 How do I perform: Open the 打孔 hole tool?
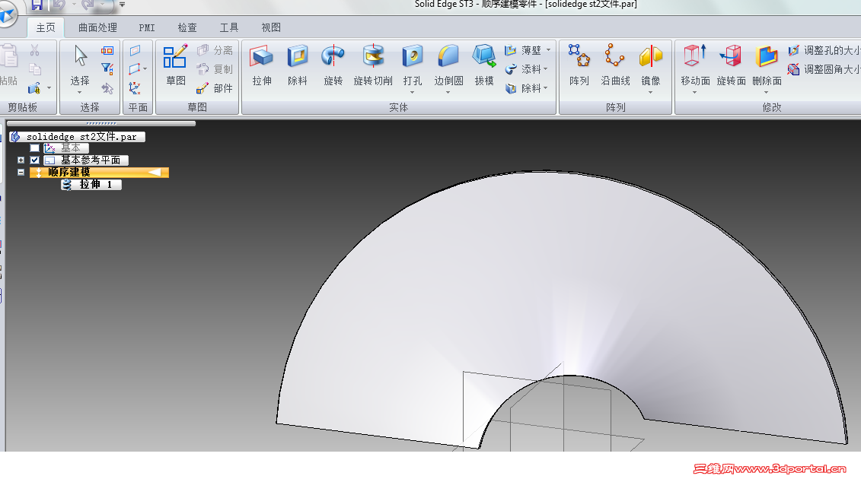[413, 65]
